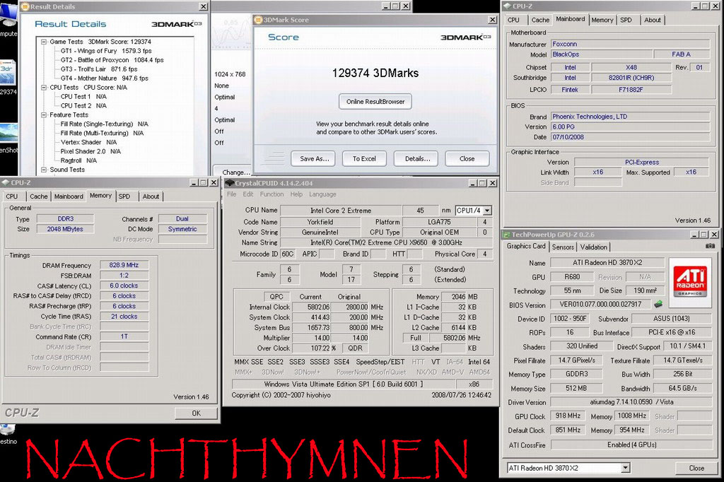Open File menu in CrystalCPUID
This screenshot has width=724, height=482.
231,194
